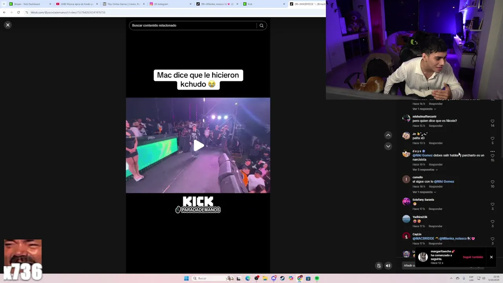Open Estefany Saravia's profile avatar

click(x=406, y=201)
